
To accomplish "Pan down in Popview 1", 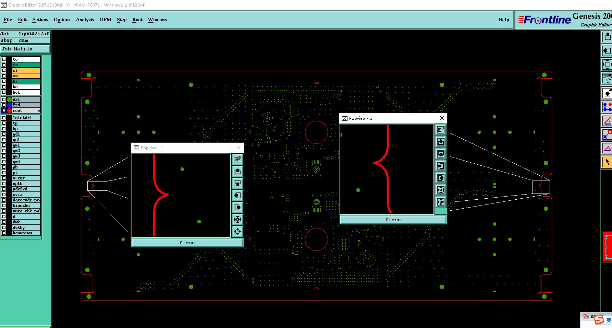I will click(x=237, y=183).
